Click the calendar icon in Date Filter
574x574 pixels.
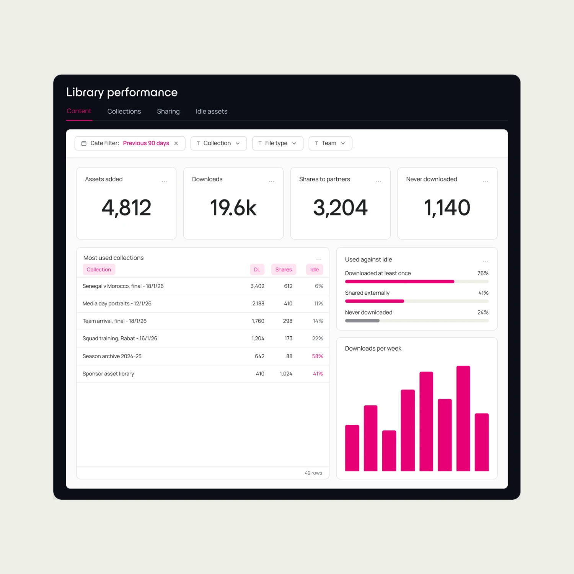click(x=84, y=143)
